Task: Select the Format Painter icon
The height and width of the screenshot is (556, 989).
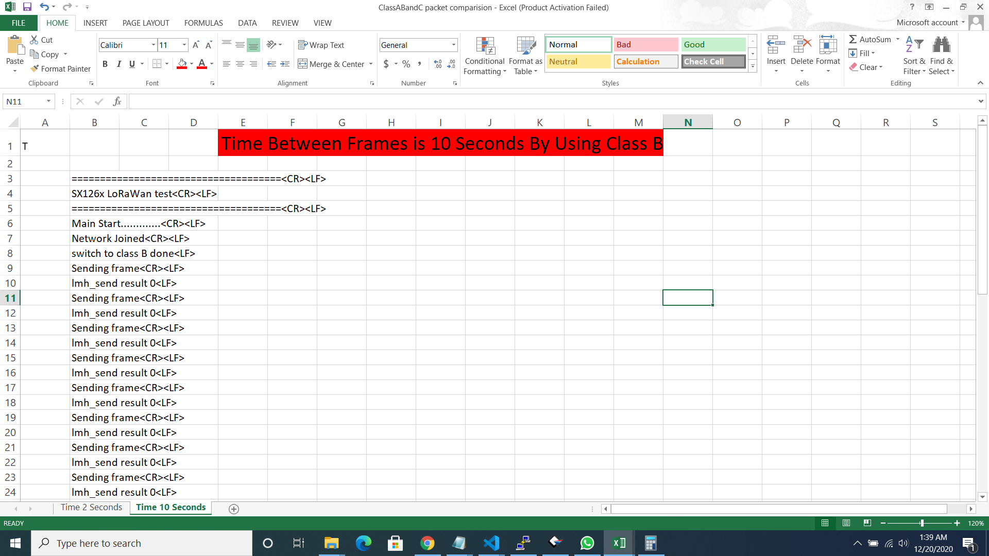Action: click(35, 68)
